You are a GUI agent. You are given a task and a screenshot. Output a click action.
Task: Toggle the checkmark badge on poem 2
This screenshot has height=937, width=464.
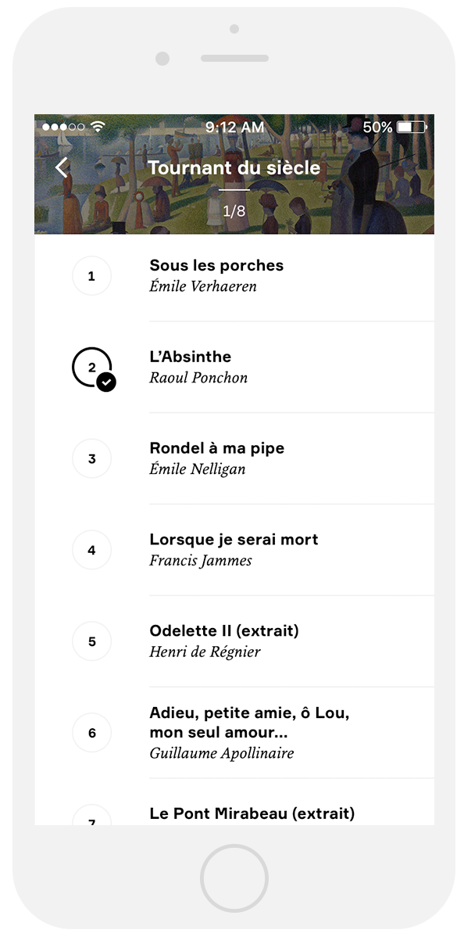click(106, 382)
